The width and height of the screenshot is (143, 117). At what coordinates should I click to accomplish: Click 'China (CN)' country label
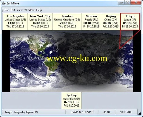[x=111, y=20]
